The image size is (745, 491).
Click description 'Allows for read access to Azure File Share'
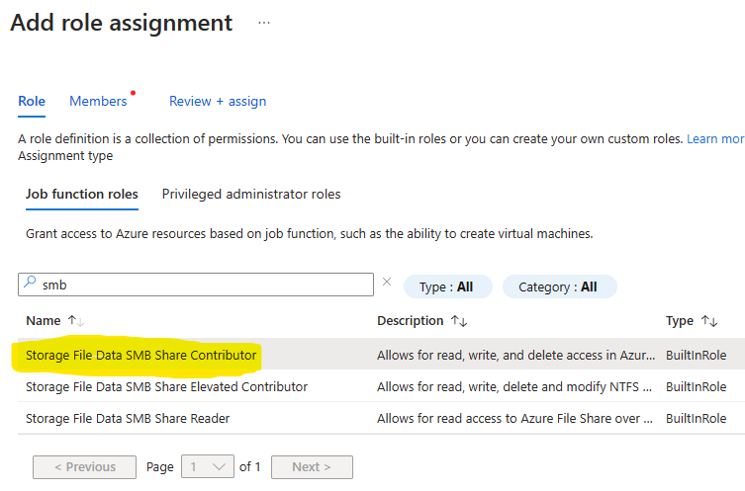point(515,419)
